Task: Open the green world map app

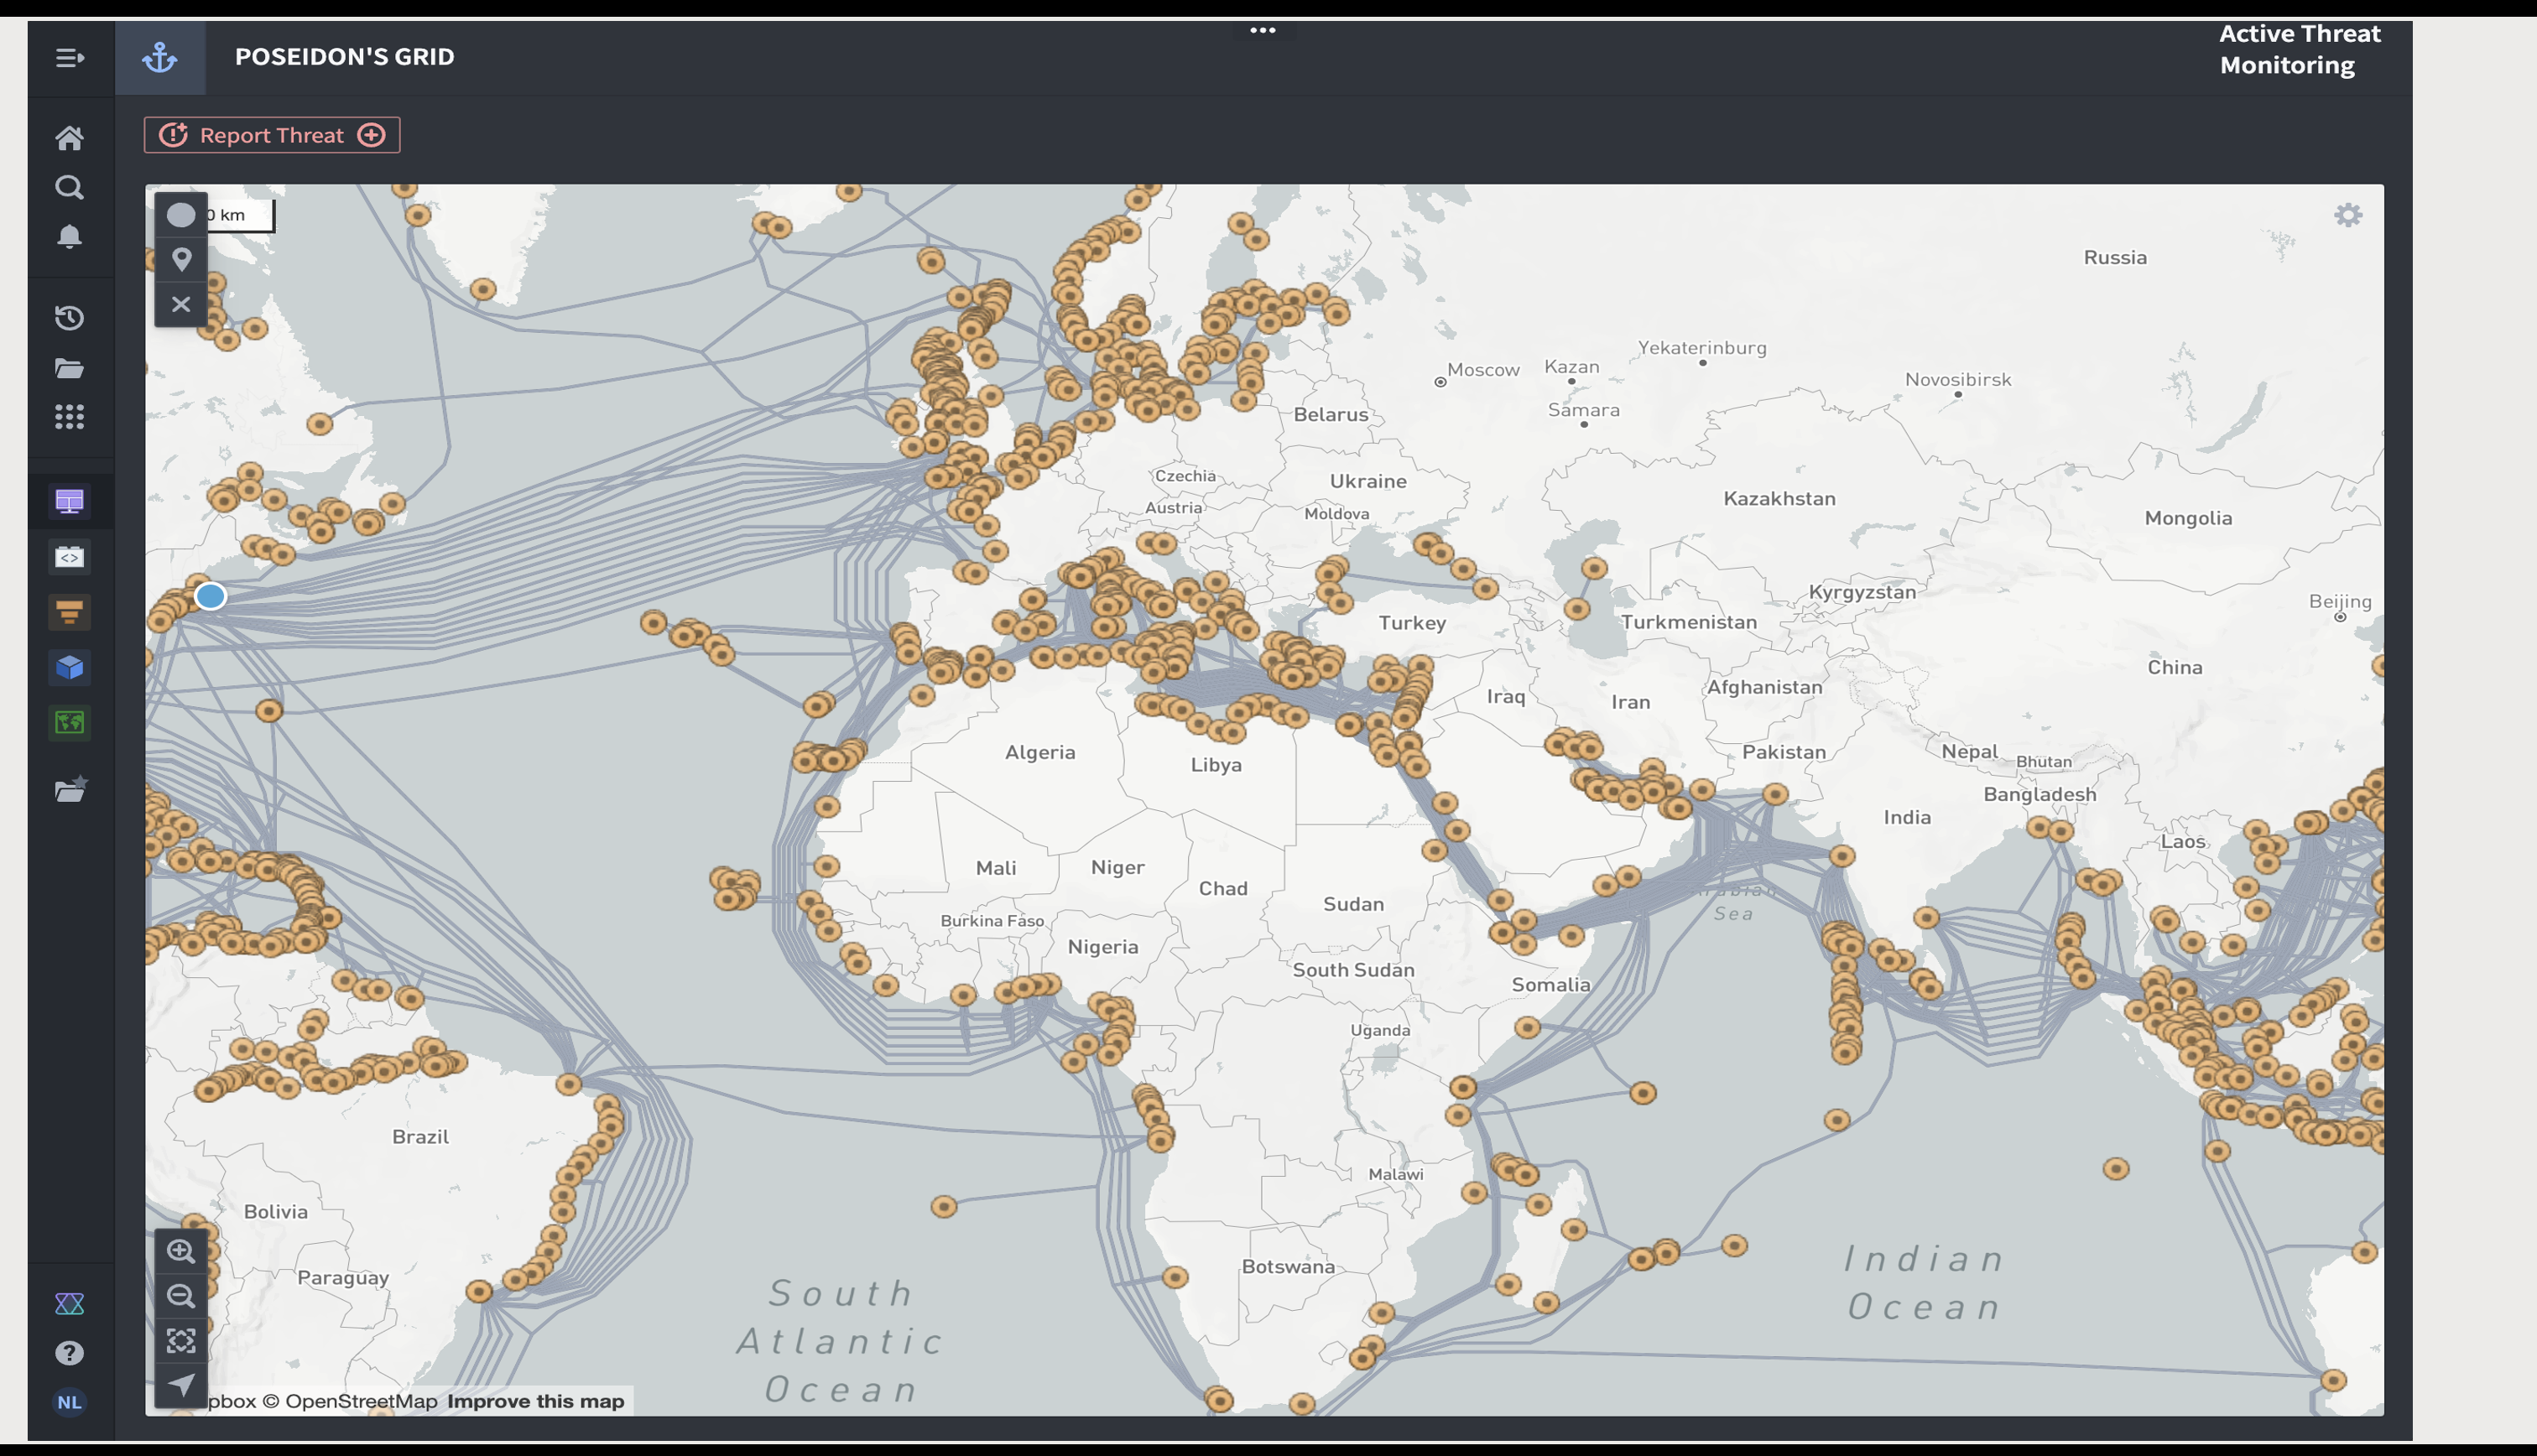Action: pos(69,722)
